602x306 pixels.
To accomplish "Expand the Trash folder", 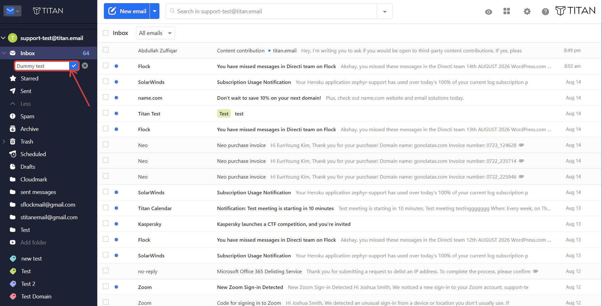I will pos(4,142).
